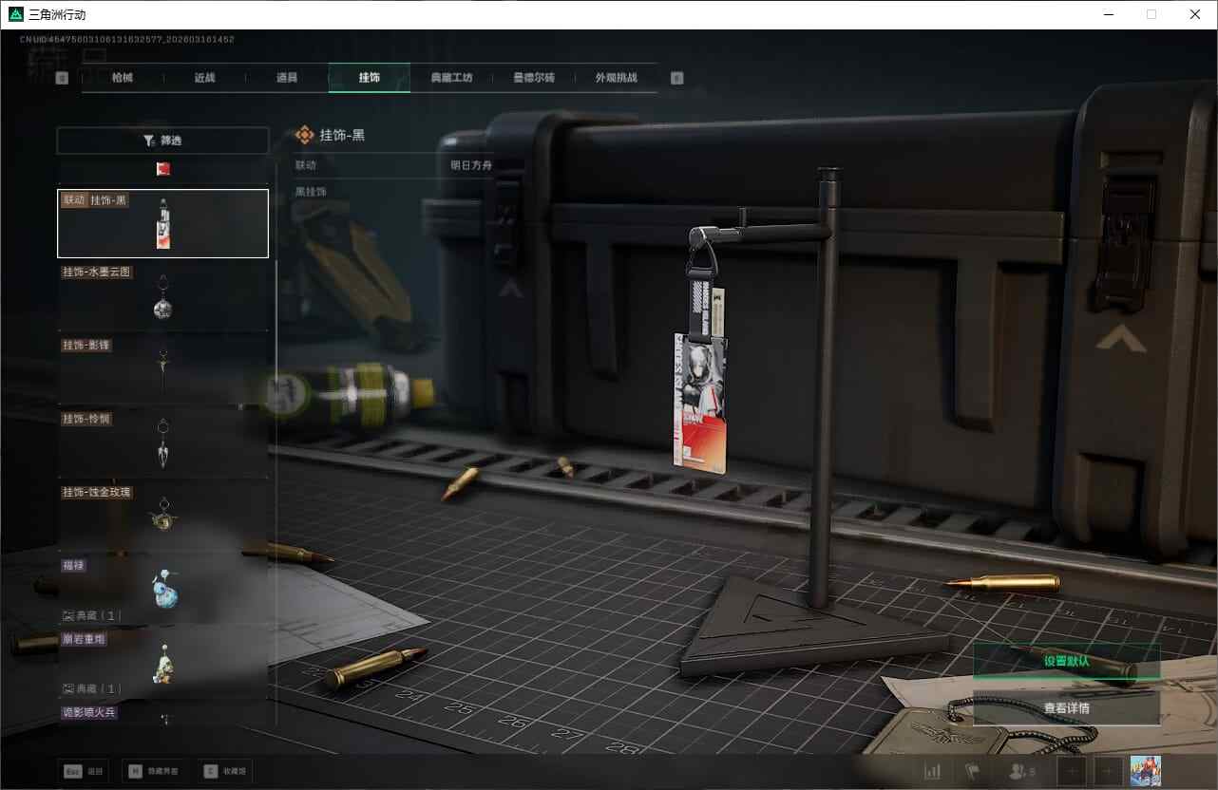Open the 筛选 filter dropdown
Viewport: 1218px width, 790px height.
click(x=162, y=141)
